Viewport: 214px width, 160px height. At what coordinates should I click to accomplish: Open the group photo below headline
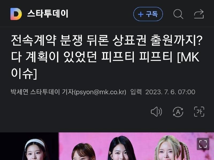point(107,146)
